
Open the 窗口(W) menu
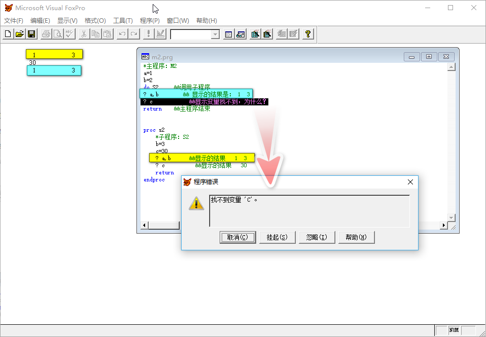pos(178,21)
